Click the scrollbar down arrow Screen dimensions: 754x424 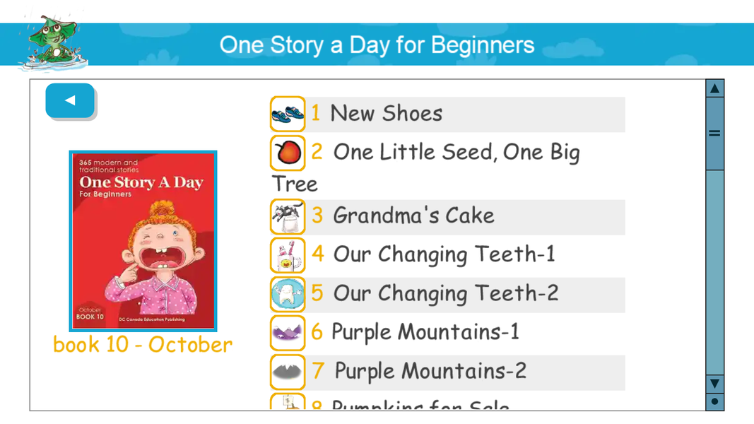714,384
